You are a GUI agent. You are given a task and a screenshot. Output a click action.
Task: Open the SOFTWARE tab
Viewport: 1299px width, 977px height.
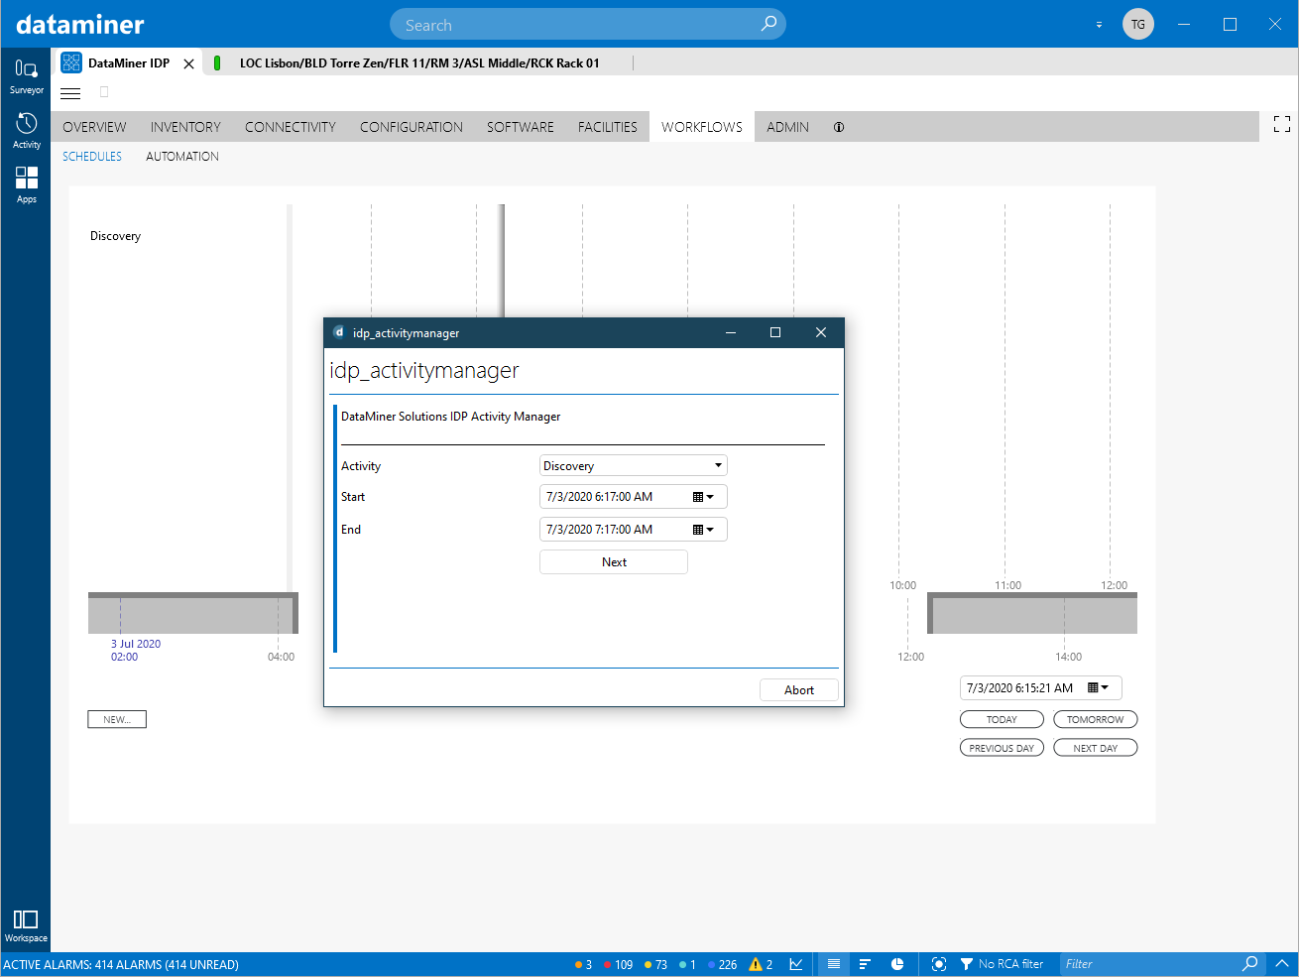[x=521, y=127]
